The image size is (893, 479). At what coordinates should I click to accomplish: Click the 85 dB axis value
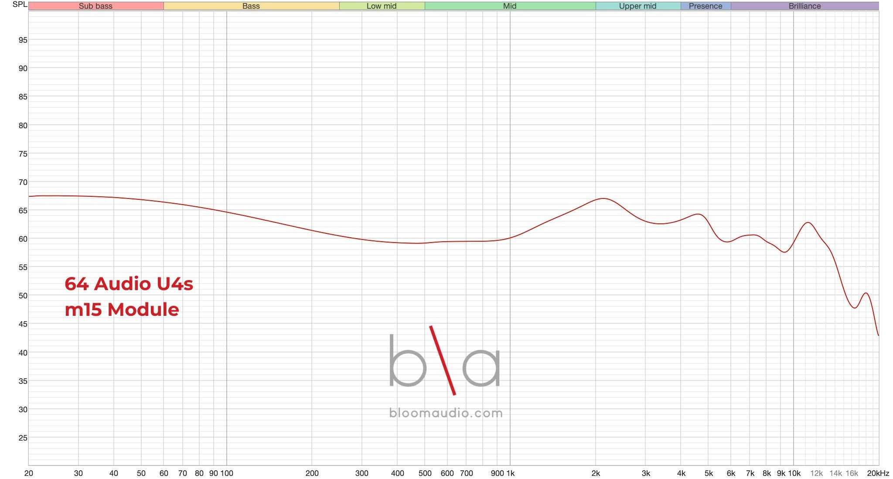pyautogui.click(x=23, y=97)
